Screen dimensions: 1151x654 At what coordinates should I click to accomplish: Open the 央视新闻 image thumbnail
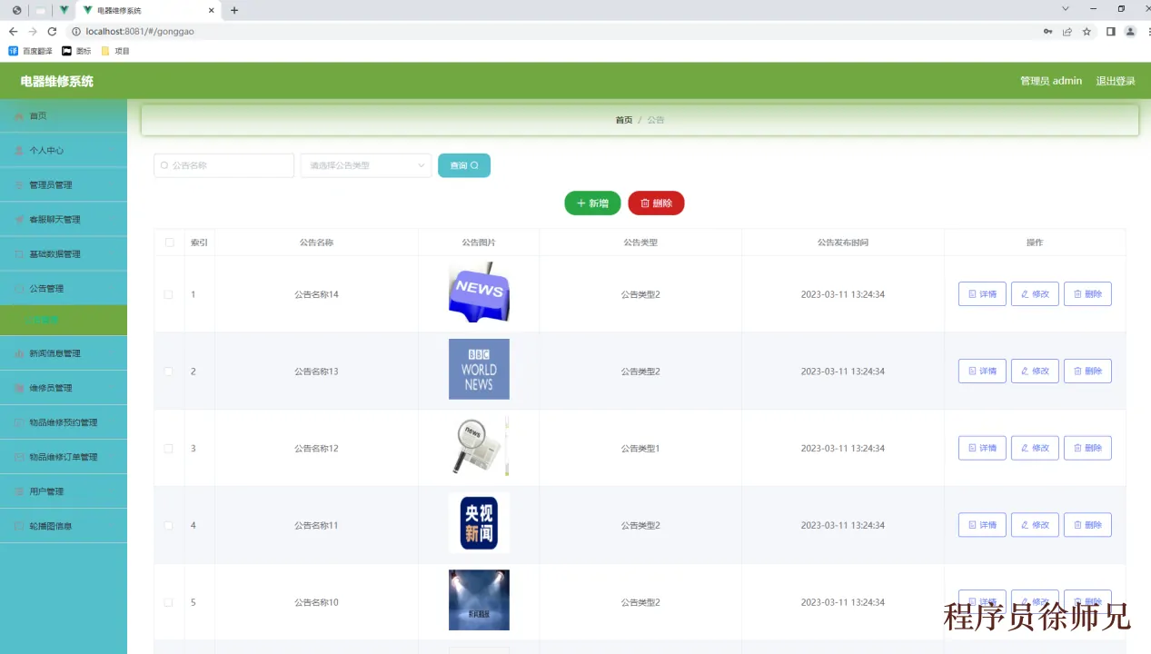pyautogui.click(x=479, y=523)
